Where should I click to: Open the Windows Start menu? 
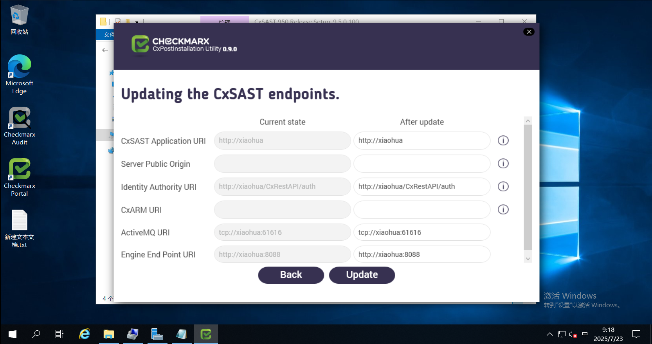coord(12,334)
